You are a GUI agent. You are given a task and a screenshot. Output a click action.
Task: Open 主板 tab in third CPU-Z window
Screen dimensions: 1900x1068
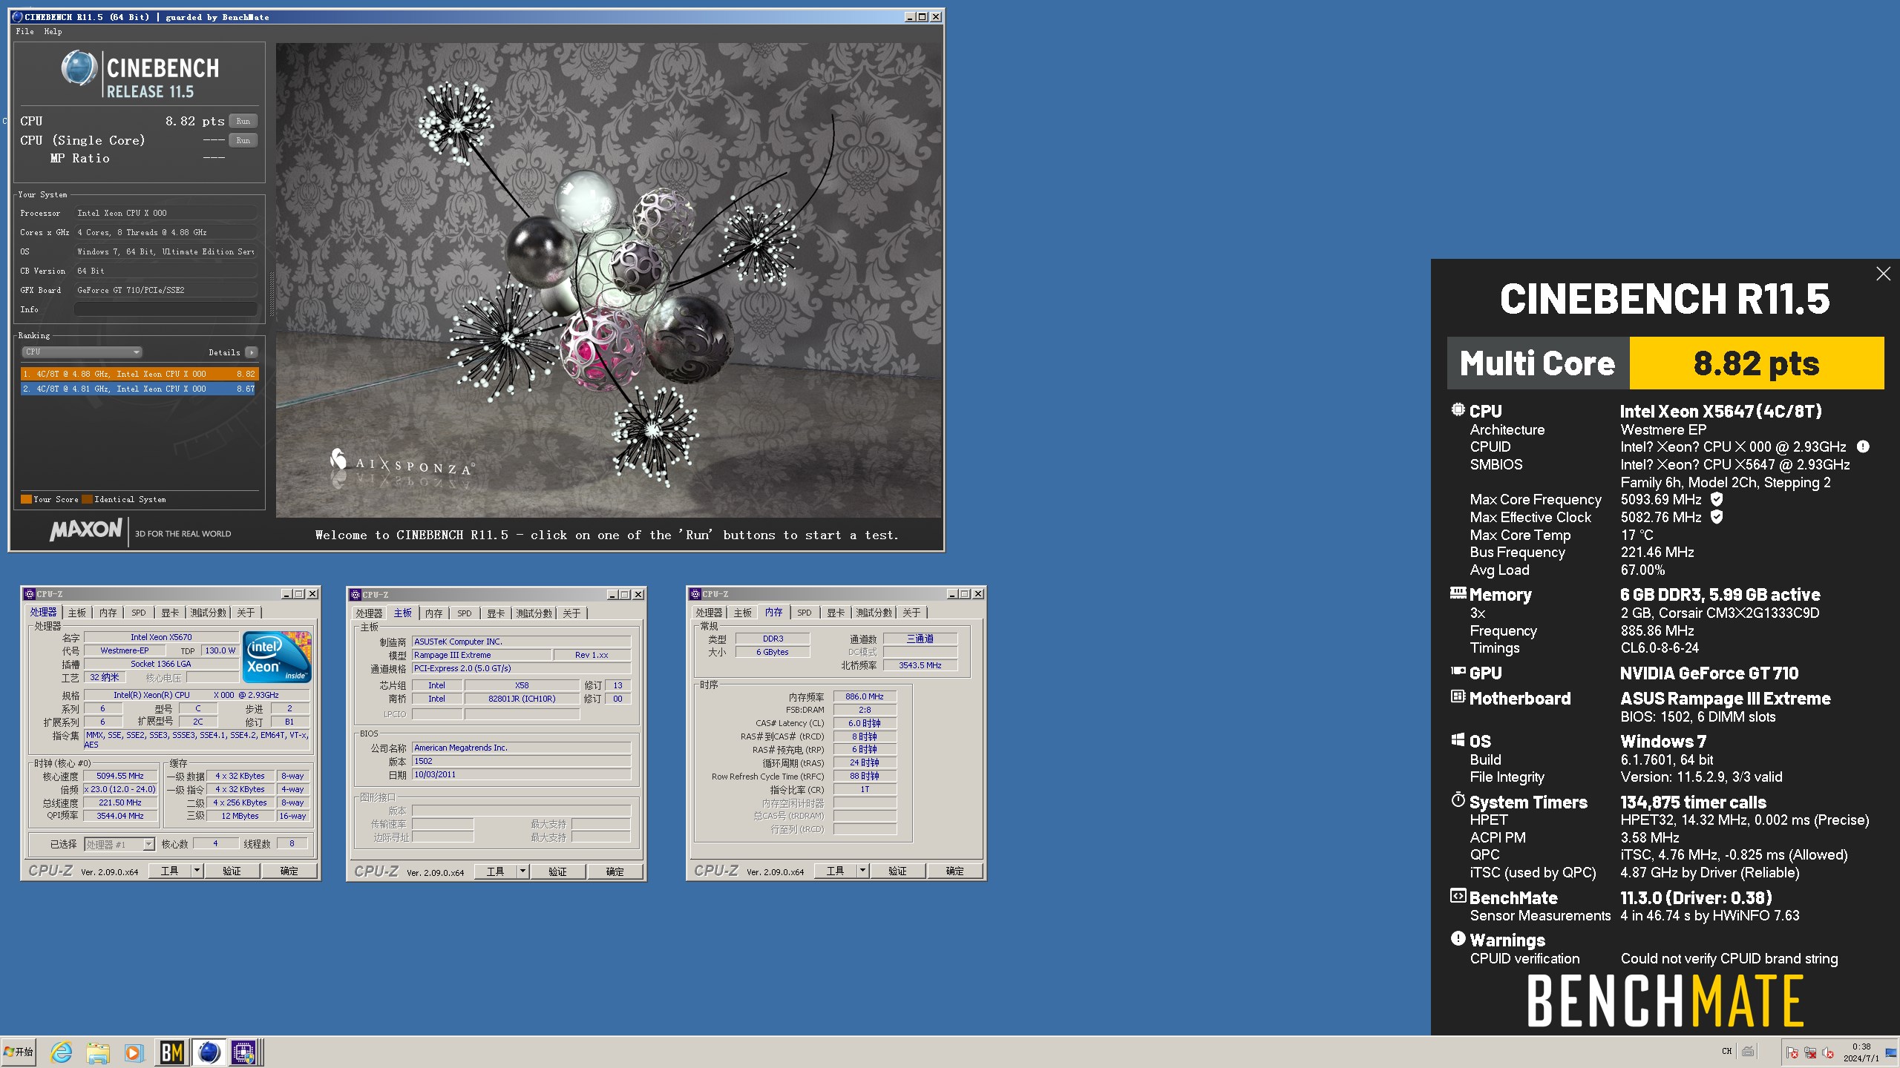click(743, 613)
